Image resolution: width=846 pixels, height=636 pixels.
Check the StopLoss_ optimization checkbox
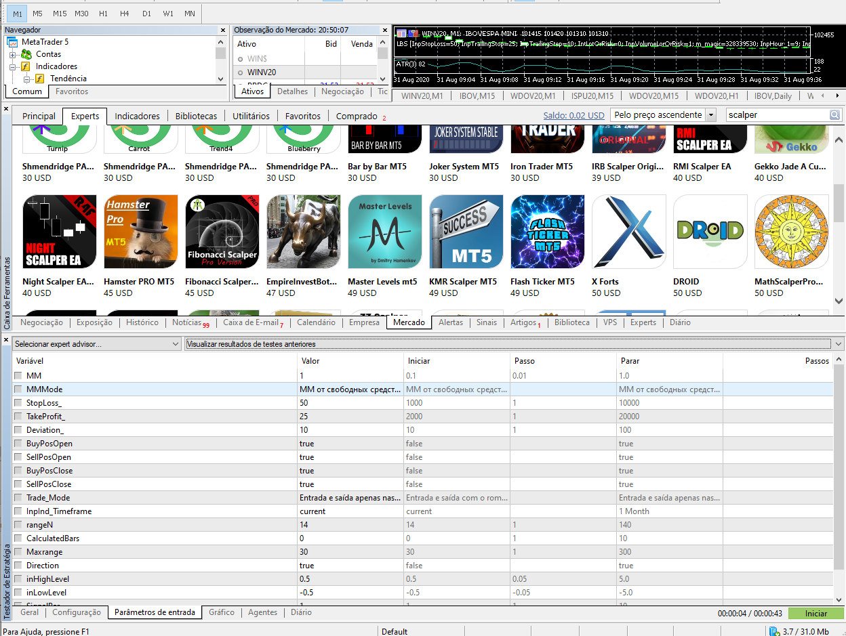tap(18, 402)
